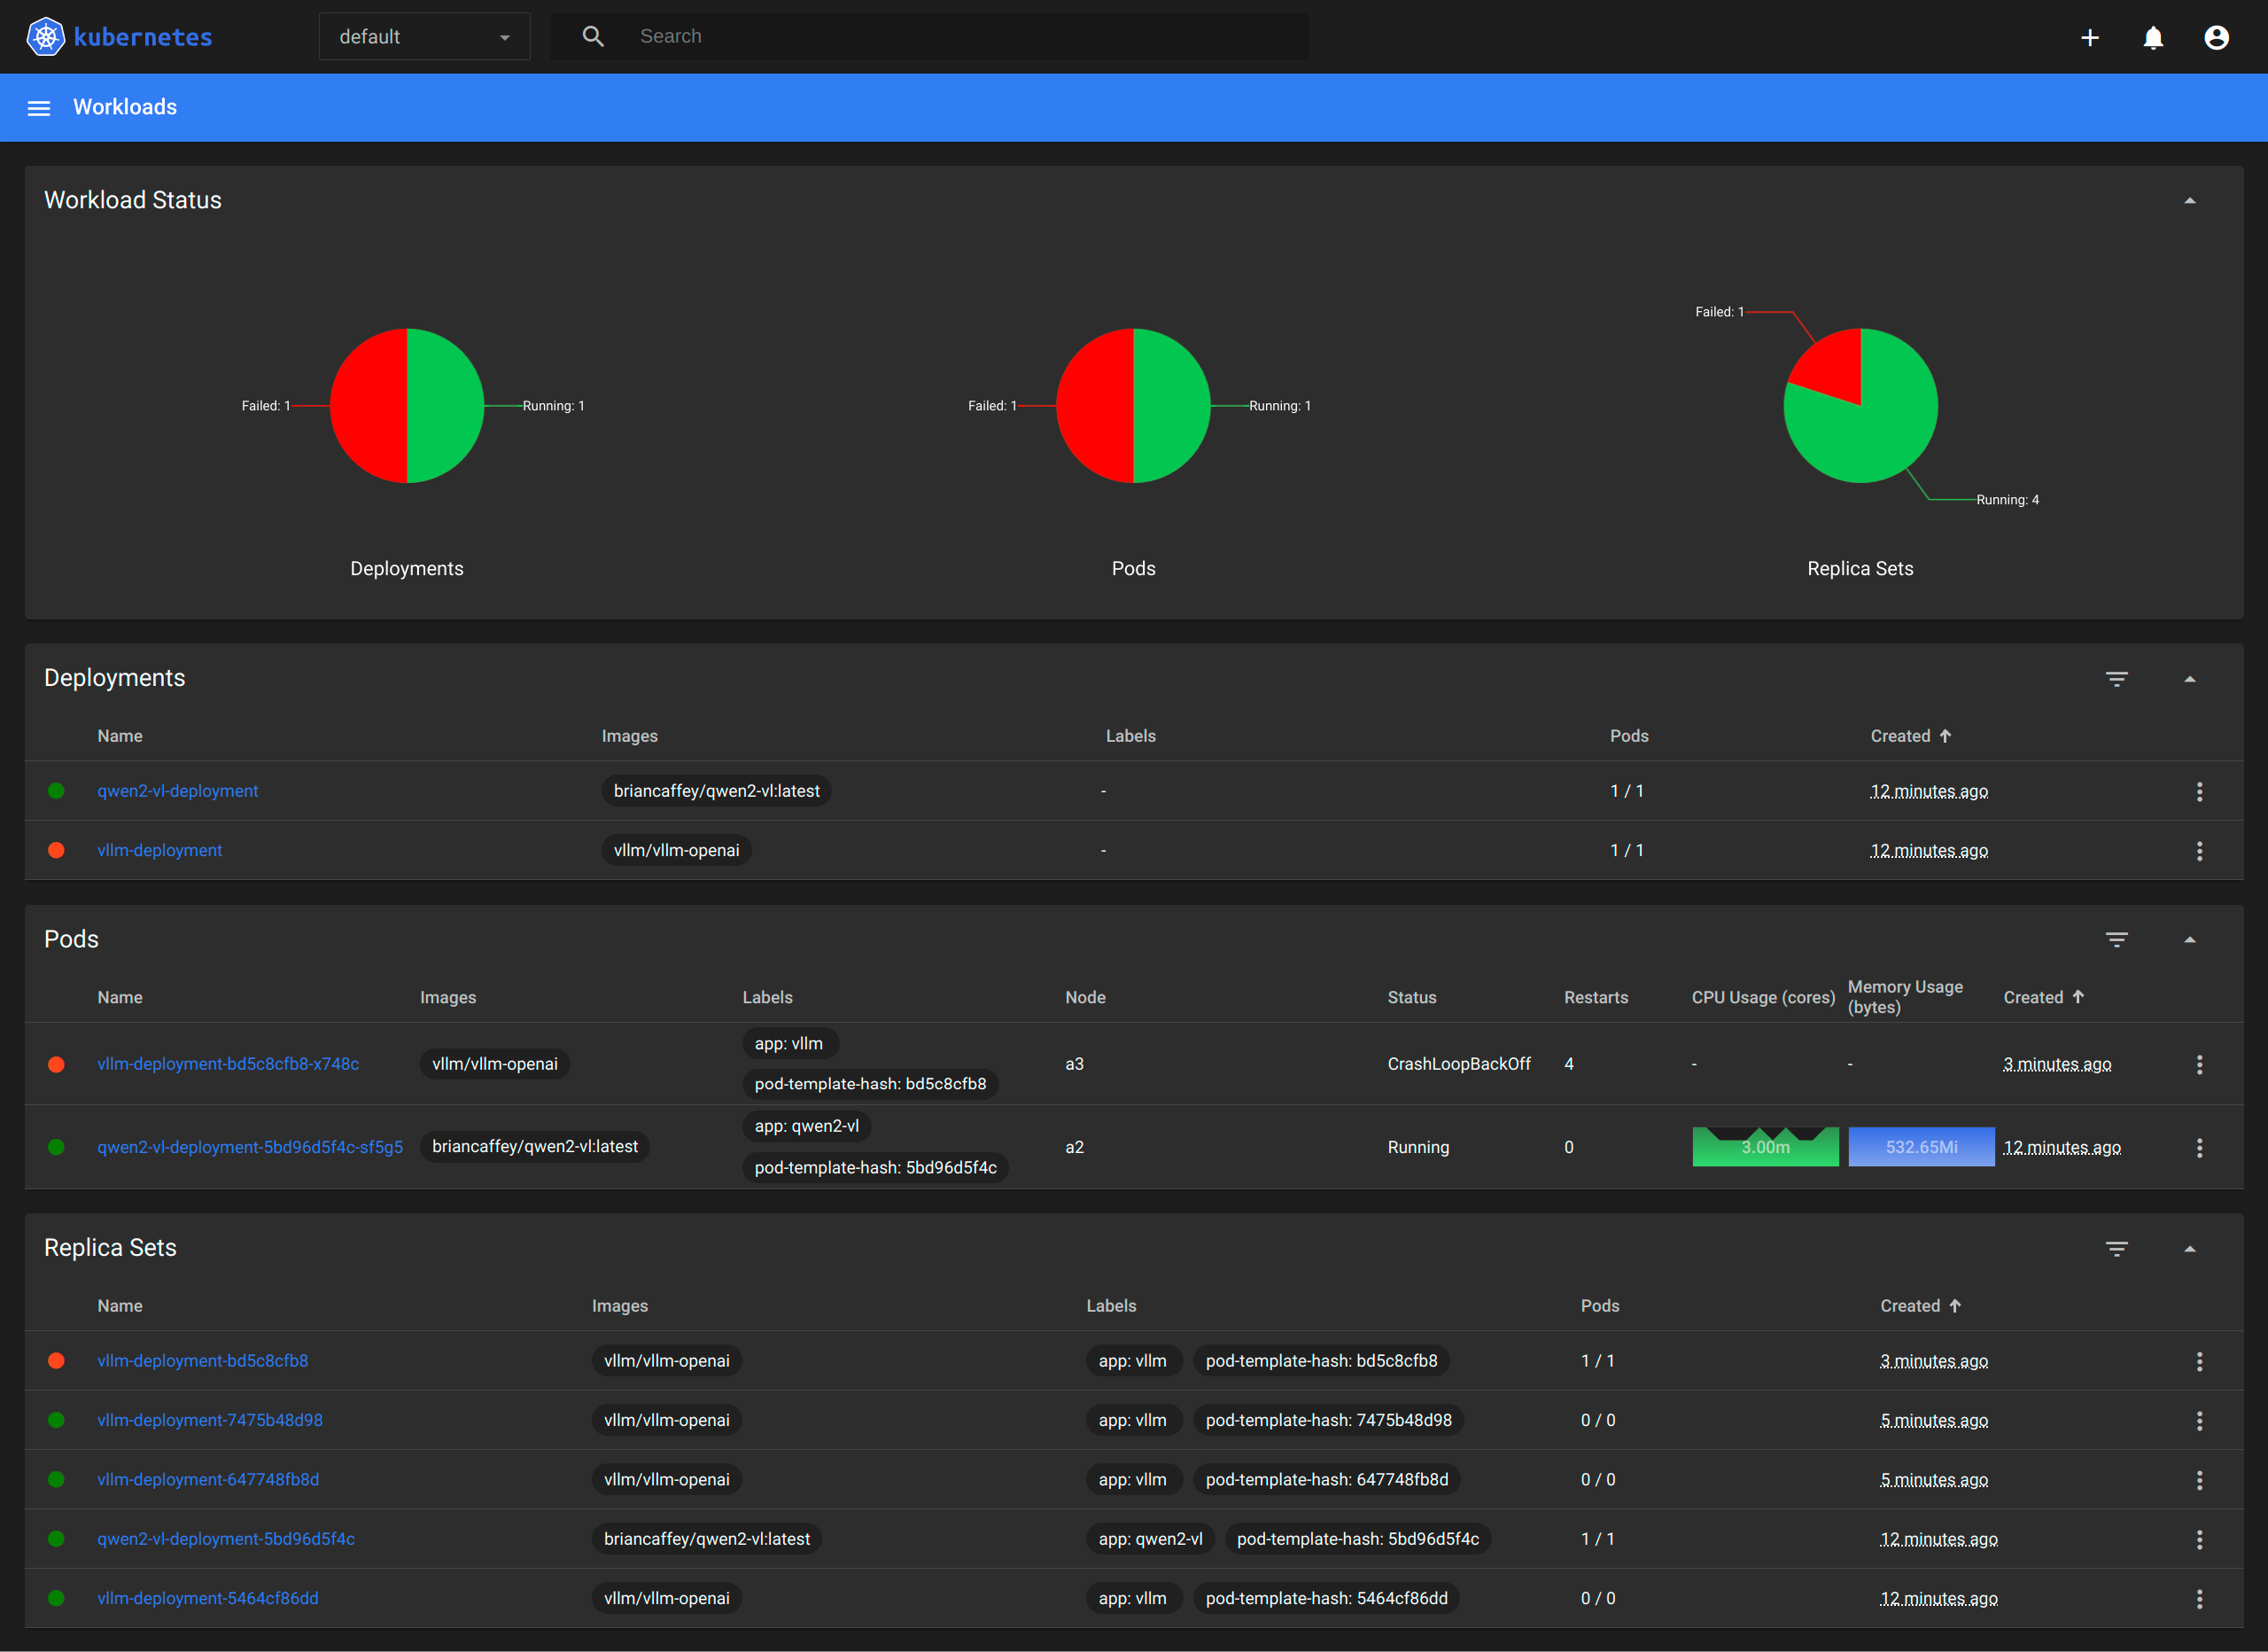Click 'pod-template-hash: 7475b48d98' label chip
The width and height of the screenshot is (2268, 1652).
pos(1328,1421)
